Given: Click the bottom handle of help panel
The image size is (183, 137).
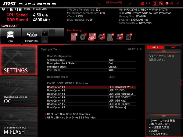Looking at the screenshot, I should coord(163,116).
